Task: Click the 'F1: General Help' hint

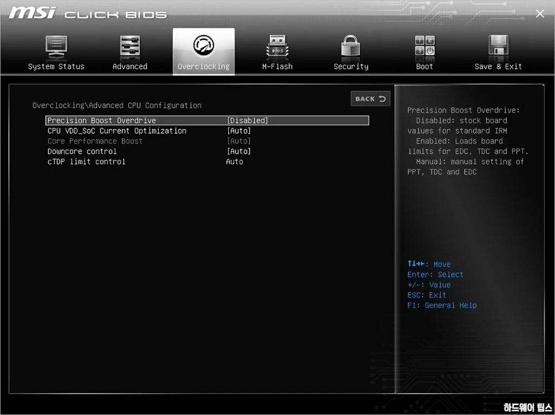Action: tap(442, 305)
